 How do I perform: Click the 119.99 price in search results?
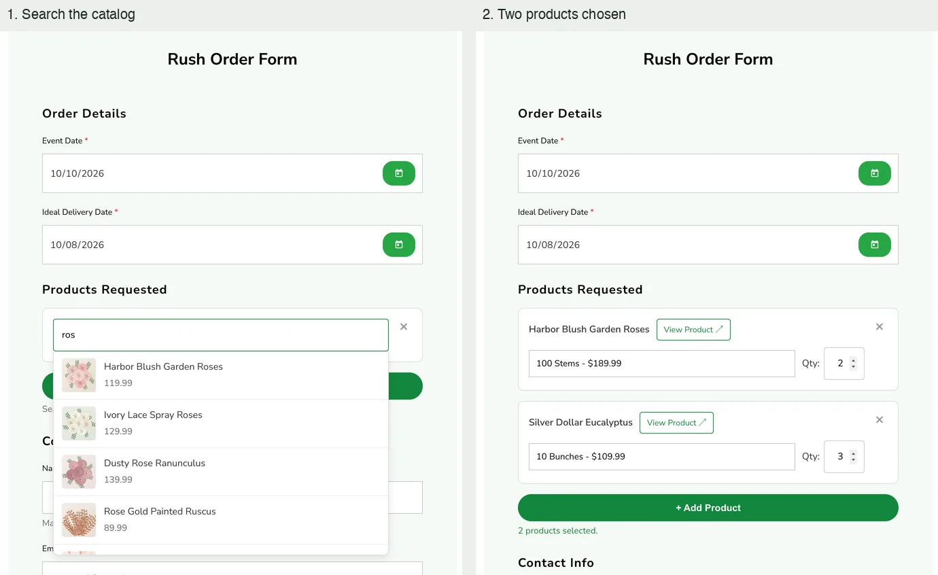118,383
